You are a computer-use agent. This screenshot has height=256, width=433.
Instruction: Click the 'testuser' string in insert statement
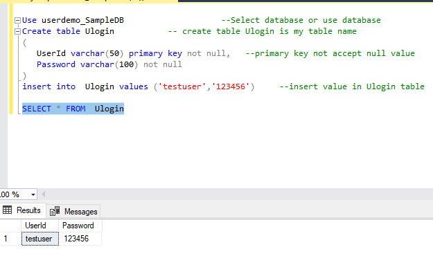[x=182, y=86]
